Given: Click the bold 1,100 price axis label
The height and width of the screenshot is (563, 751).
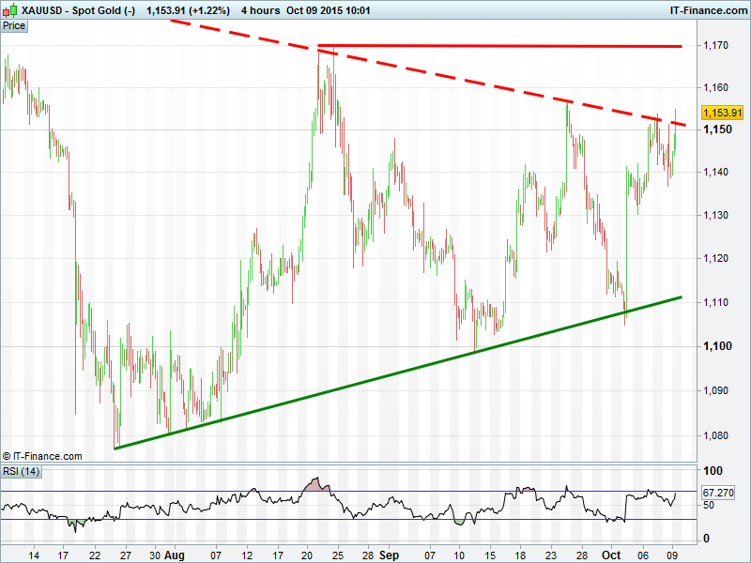Looking at the screenshot, I should 717,345.
